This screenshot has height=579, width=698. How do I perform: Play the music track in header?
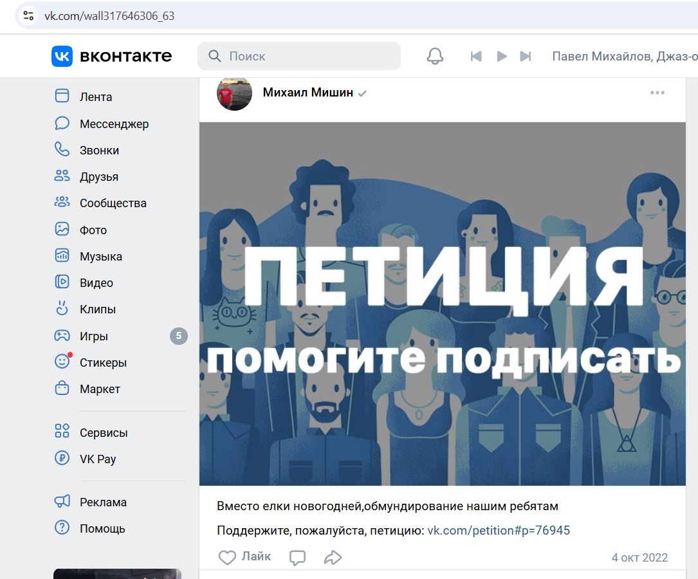[x=502, y=56]
